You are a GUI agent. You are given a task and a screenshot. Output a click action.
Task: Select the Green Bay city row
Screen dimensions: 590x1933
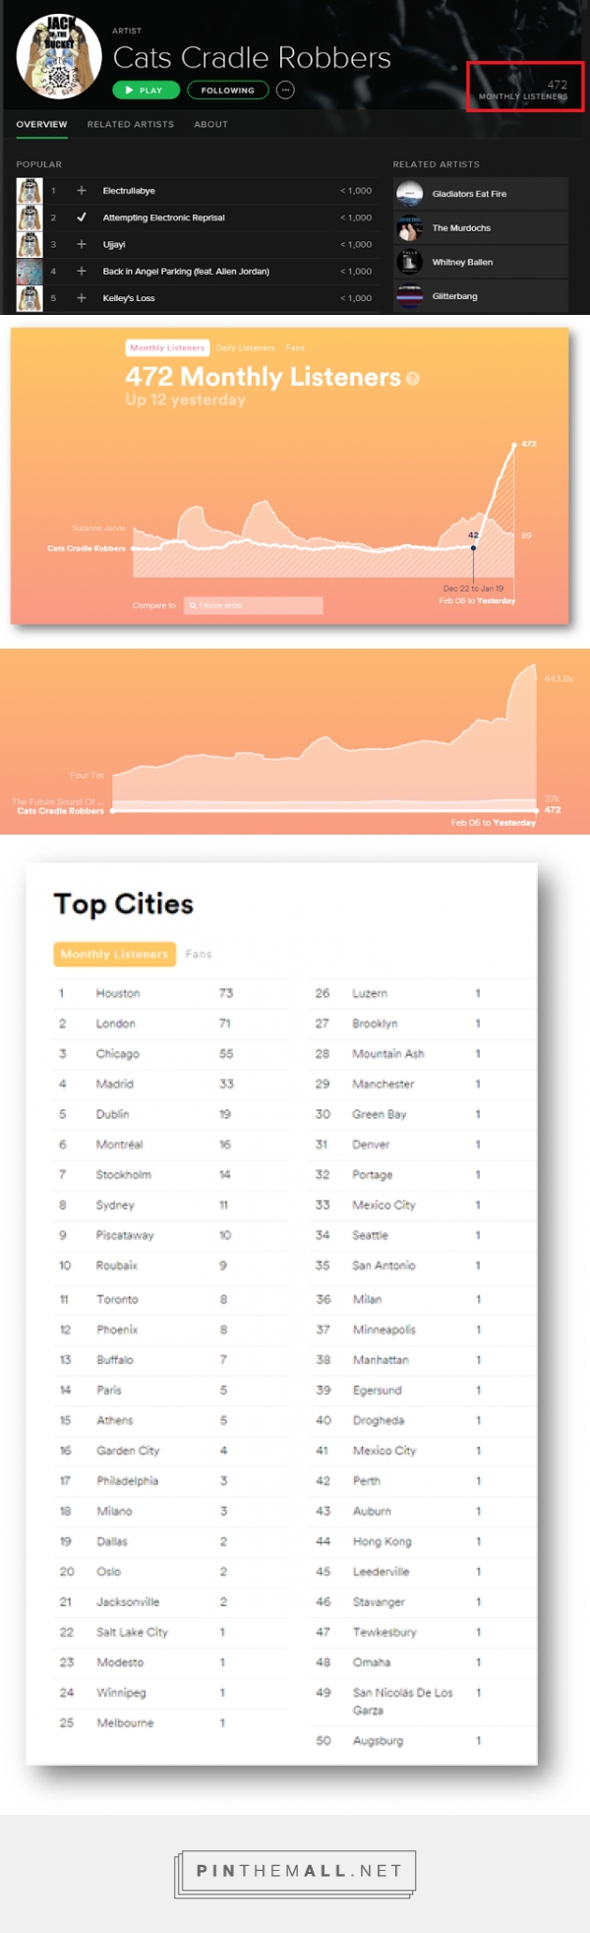[x=424, y=1114]
